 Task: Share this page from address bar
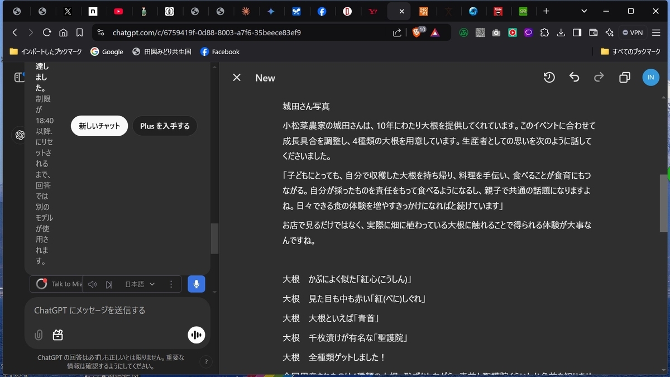397,32
